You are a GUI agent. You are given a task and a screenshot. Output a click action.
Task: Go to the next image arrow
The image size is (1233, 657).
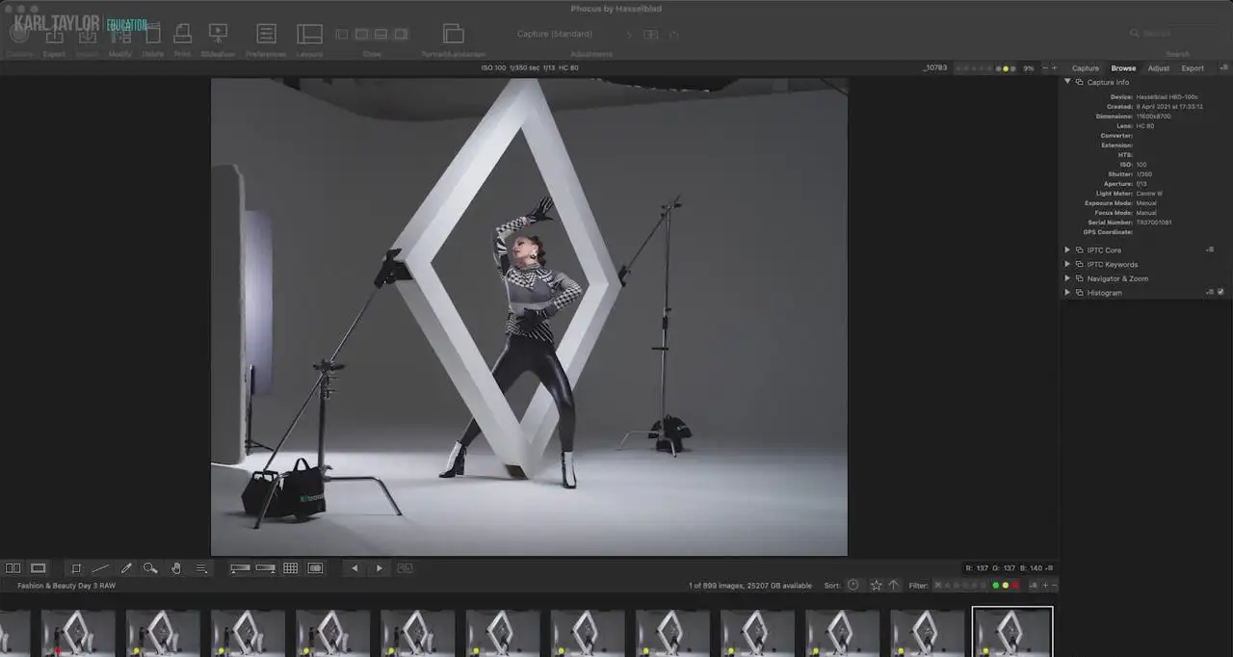380,568
